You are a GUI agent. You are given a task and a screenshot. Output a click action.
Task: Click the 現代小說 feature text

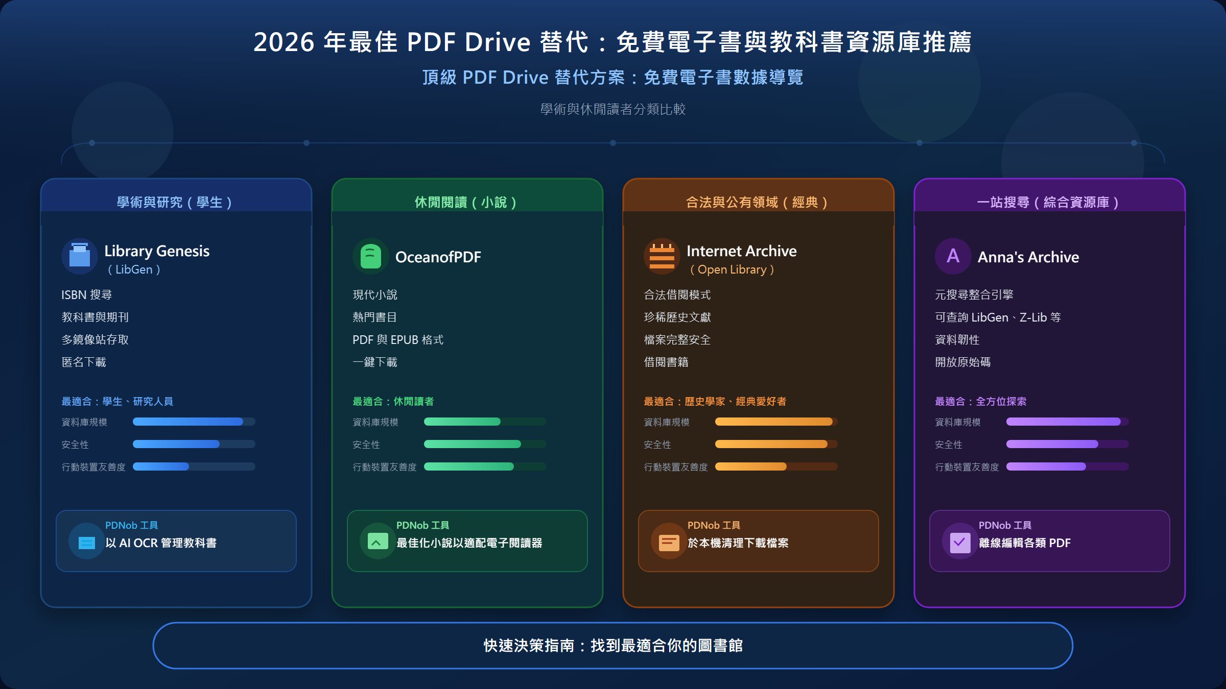(x=375, y=295)
